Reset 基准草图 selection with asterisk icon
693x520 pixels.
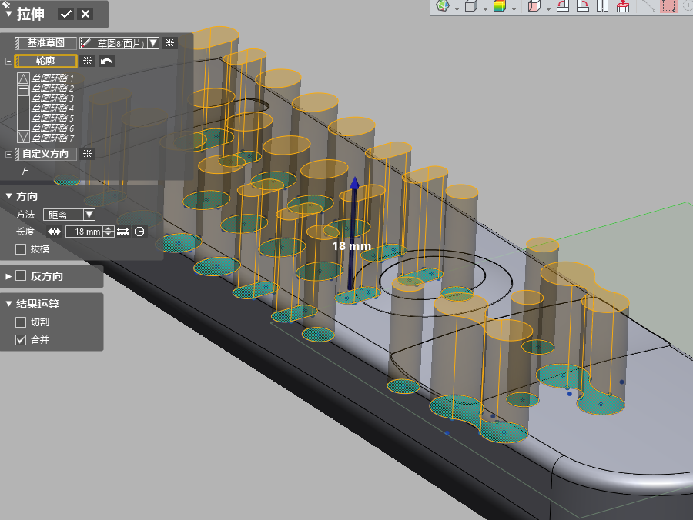coord(169,43)
